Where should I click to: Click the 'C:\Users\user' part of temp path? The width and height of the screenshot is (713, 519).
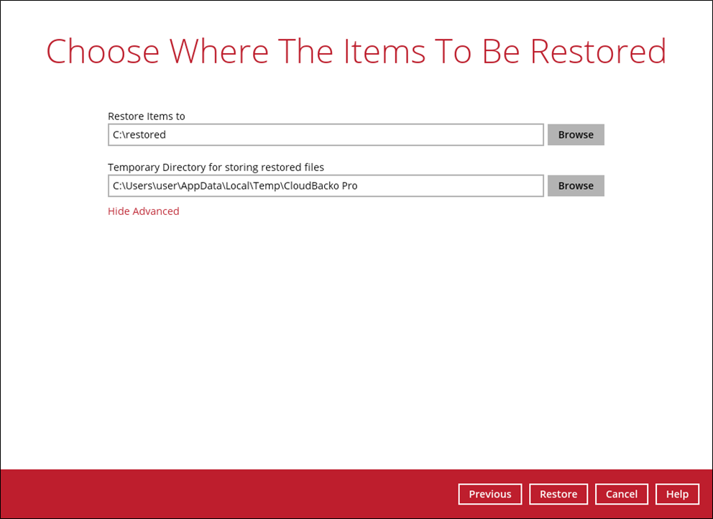(142, 186)
